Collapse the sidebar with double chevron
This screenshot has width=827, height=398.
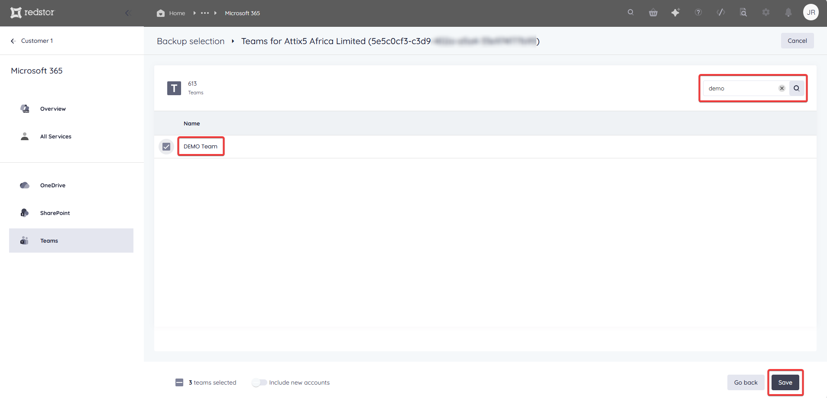click(128, 13)
